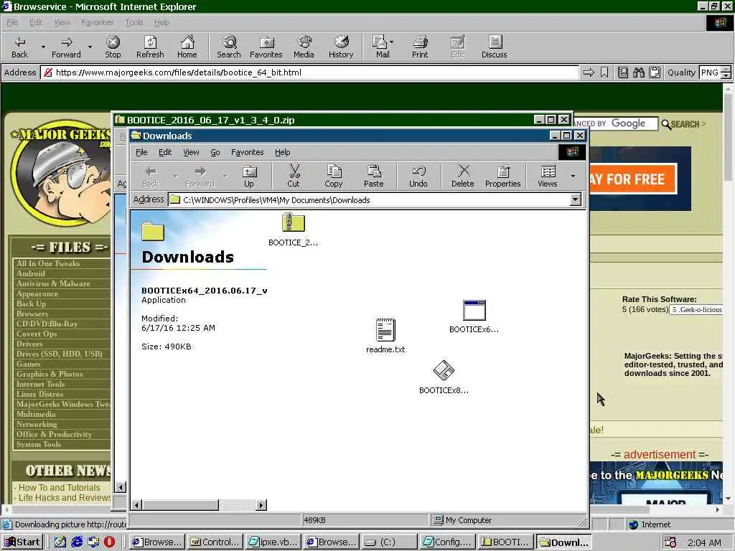
Task: Select the BOOTICEx6... application icon
Action: point(474,316)
